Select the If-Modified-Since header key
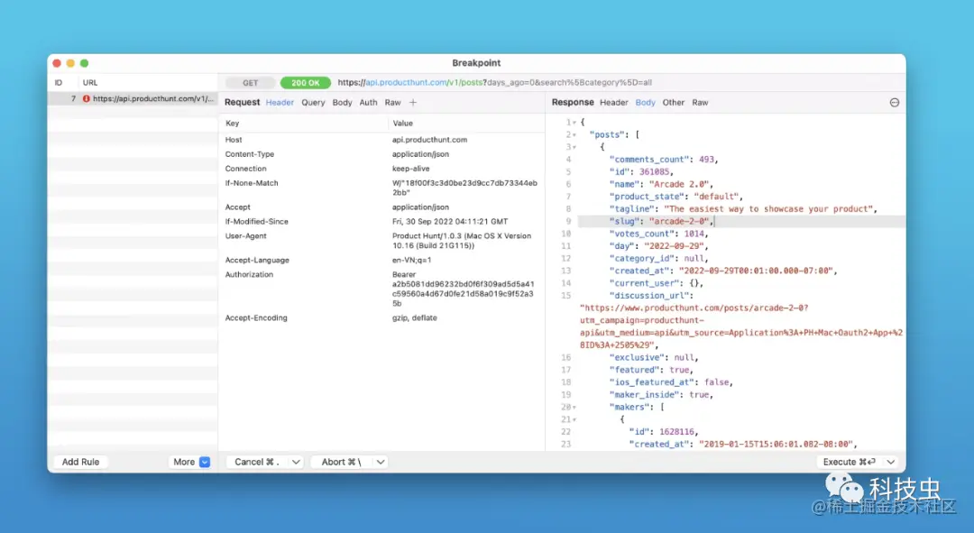Image resolution: width=974 pixels, height=533 pixels. point(256,221)
